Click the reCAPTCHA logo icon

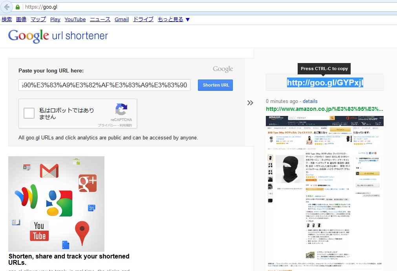(x=121, y=109)
